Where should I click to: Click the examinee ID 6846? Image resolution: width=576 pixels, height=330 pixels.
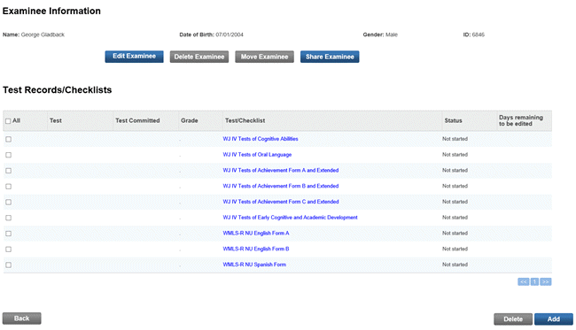click(x=479, y=35)
